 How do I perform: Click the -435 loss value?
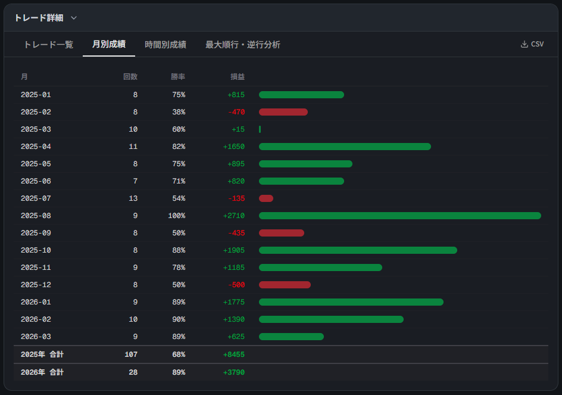pos(236,233)
